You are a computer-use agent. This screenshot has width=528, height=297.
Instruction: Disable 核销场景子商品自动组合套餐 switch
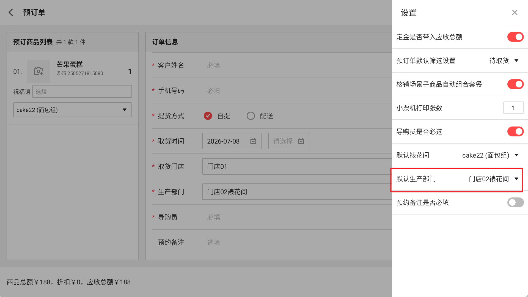pos(515,84)
